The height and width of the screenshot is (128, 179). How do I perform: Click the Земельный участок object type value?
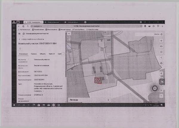(42, 60)
